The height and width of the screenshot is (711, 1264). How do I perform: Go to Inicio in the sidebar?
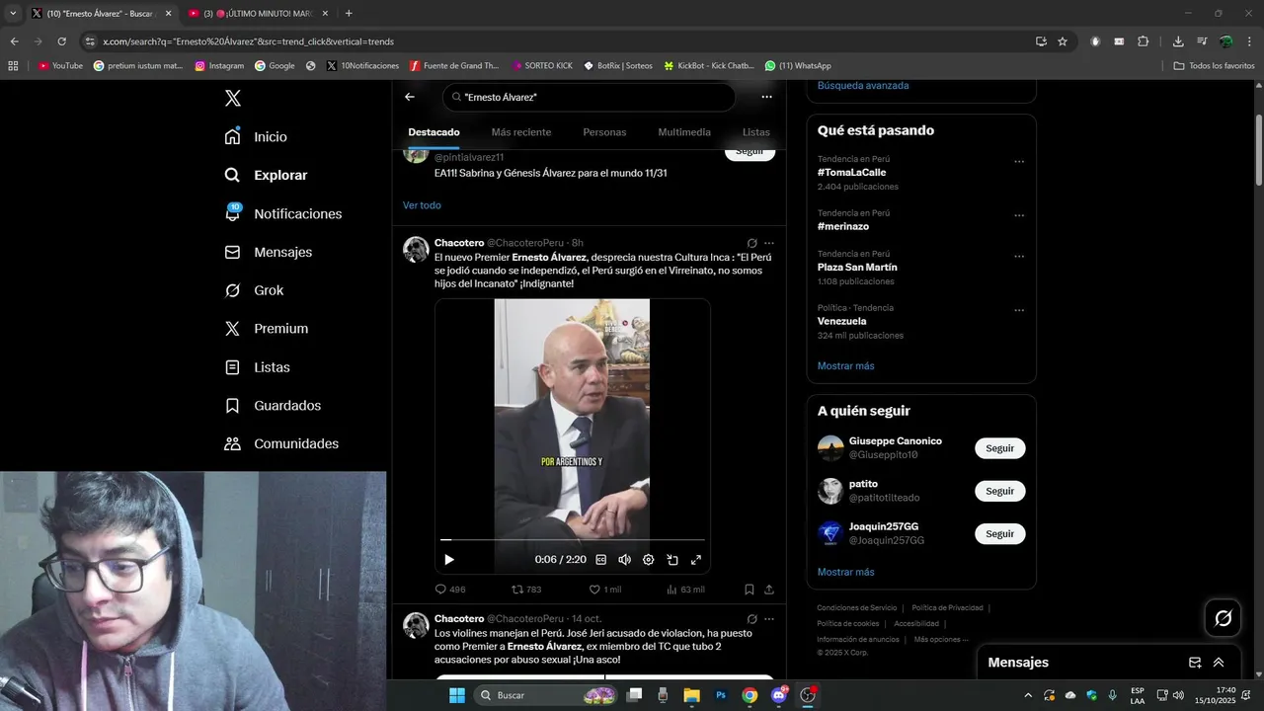pyautogui.click(x=256, y=136)
